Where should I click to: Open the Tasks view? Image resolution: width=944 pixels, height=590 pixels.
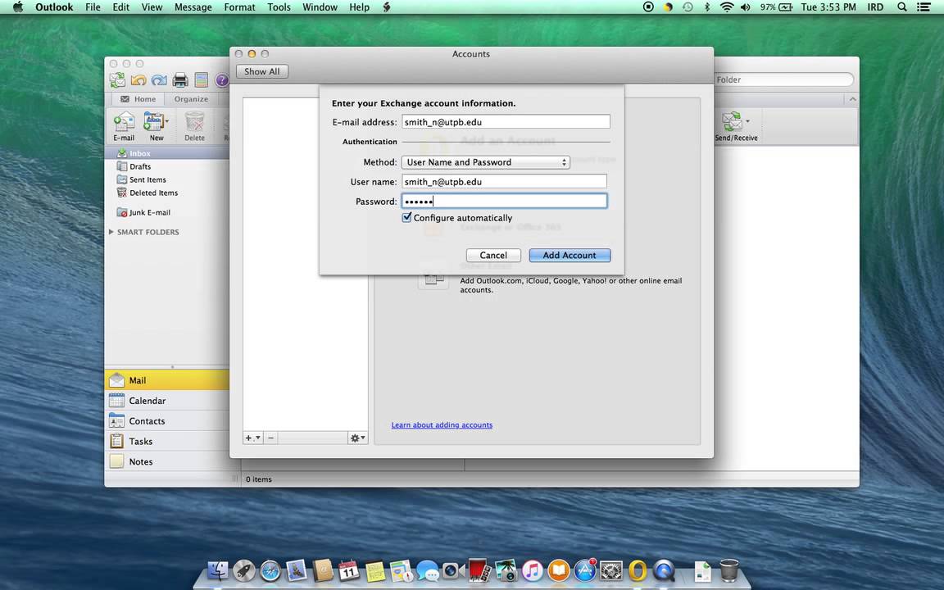click(x=167, y=442)
